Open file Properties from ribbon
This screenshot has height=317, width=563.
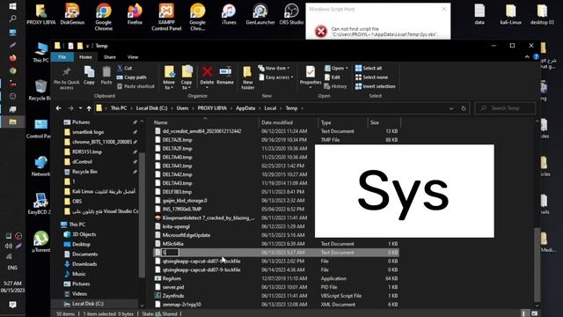311,77
